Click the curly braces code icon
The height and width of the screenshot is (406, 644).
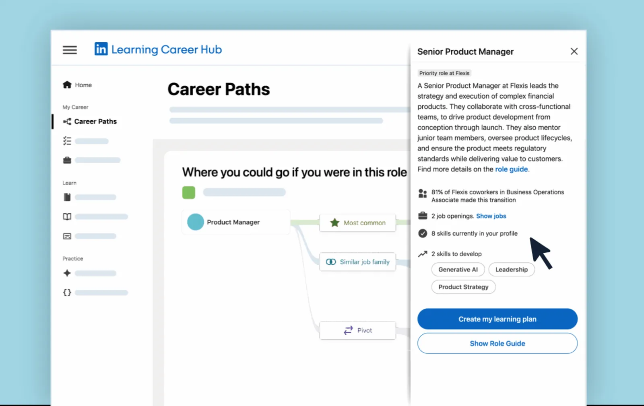click(x=67, y=293)
